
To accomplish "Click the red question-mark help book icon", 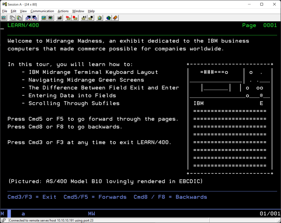I will point(115,18).
